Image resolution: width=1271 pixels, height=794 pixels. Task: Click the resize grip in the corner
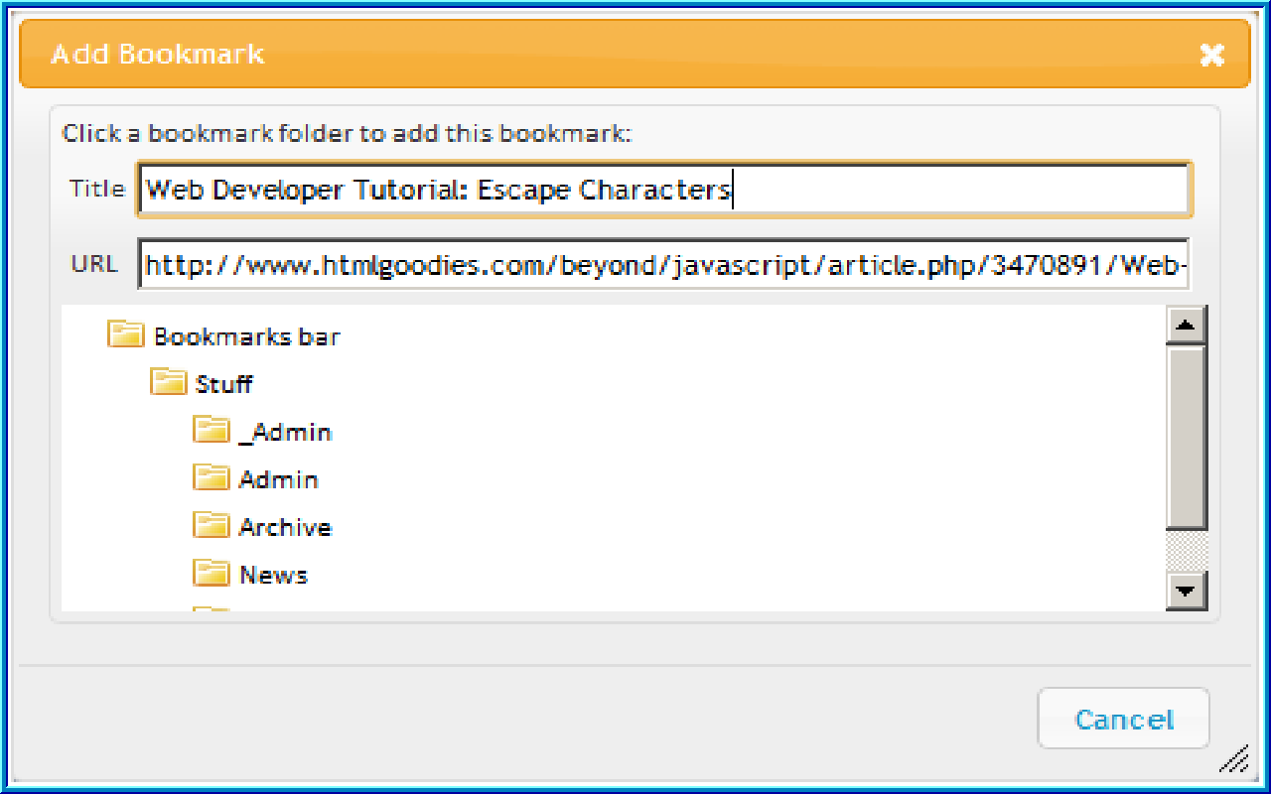1234,760
